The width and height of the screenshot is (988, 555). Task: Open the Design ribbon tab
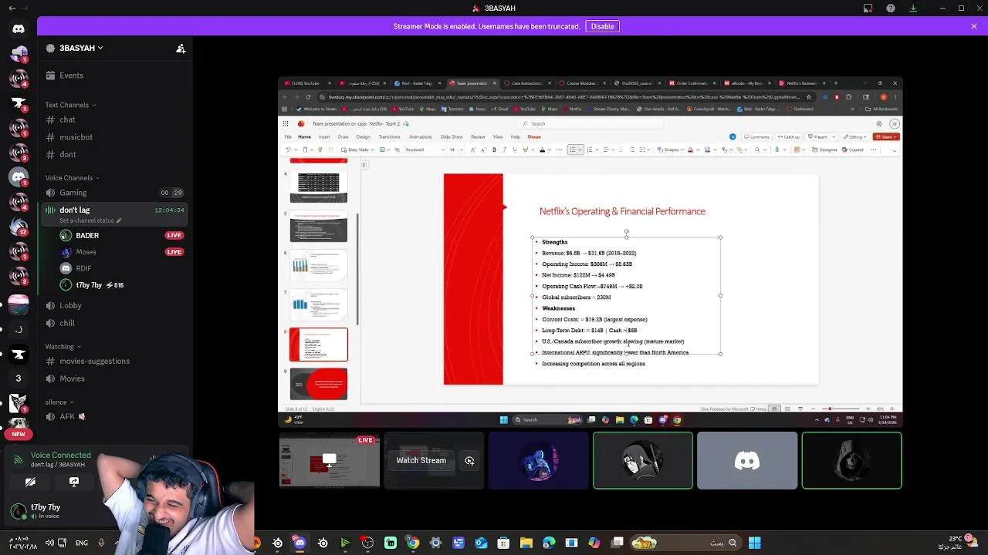363,137
